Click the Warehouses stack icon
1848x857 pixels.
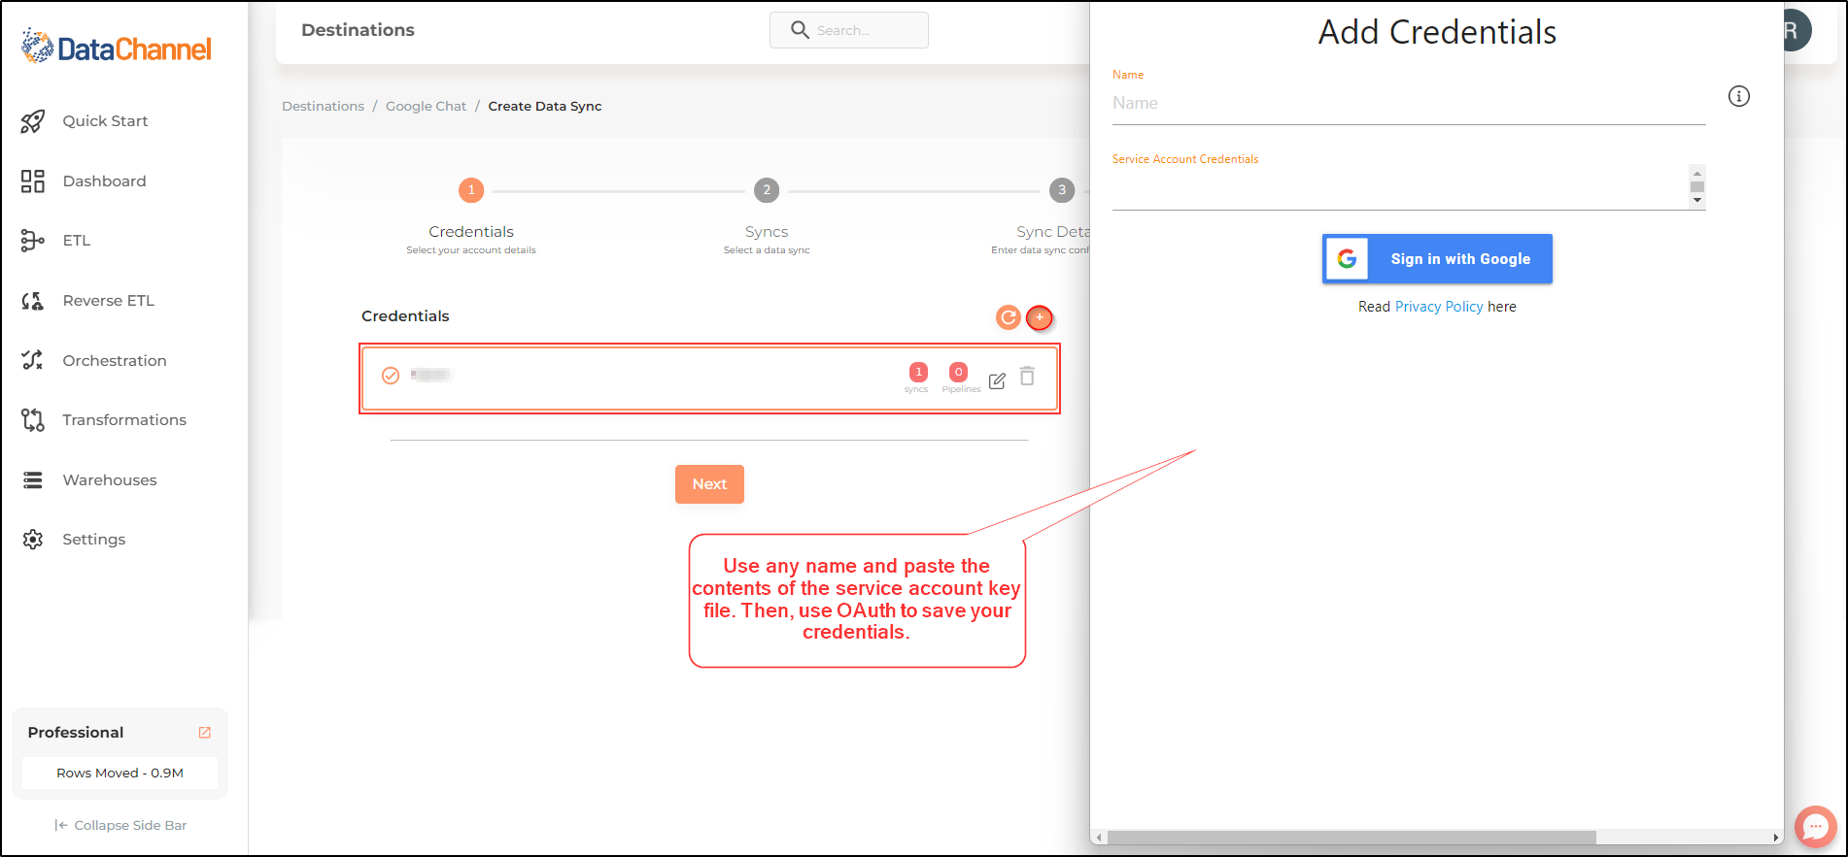point(33,480)
